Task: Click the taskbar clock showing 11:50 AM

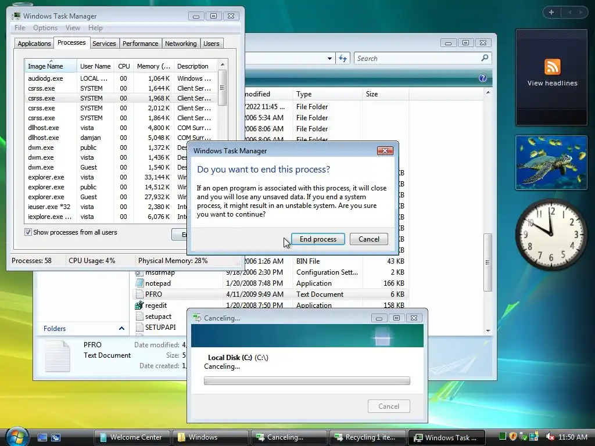Action: 573,437
